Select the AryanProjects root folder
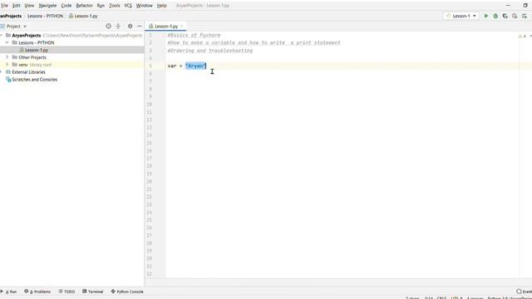 [x=27, y=35]
